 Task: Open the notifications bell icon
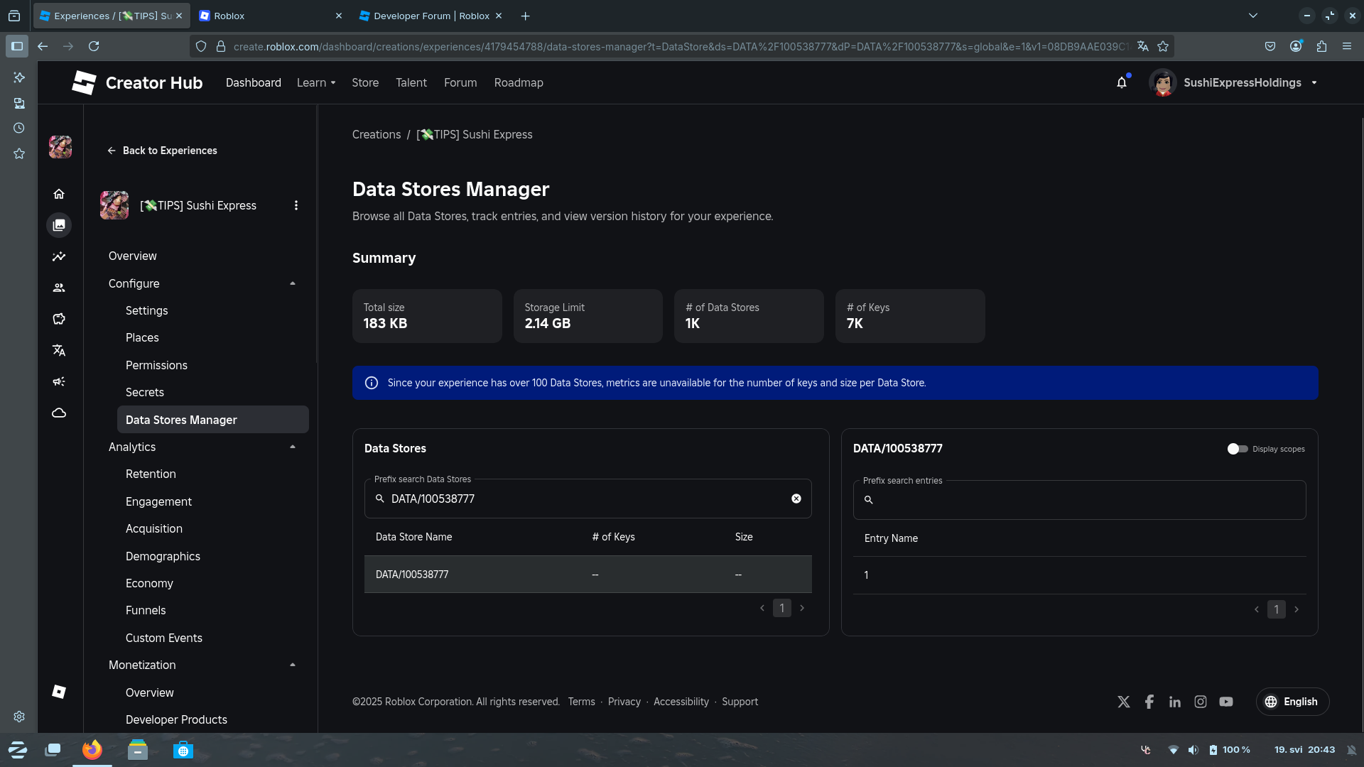pos(1121,83)
